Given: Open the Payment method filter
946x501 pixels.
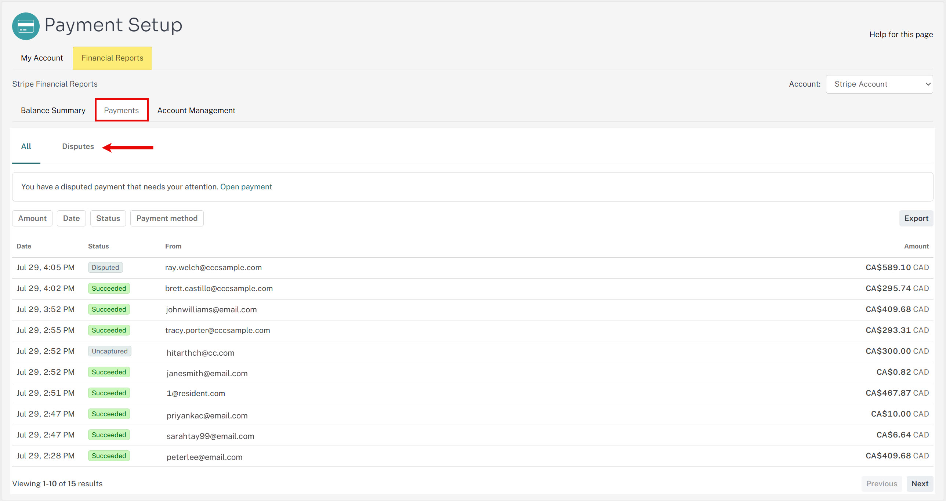Looking at the screenshot, I should 167,218.
